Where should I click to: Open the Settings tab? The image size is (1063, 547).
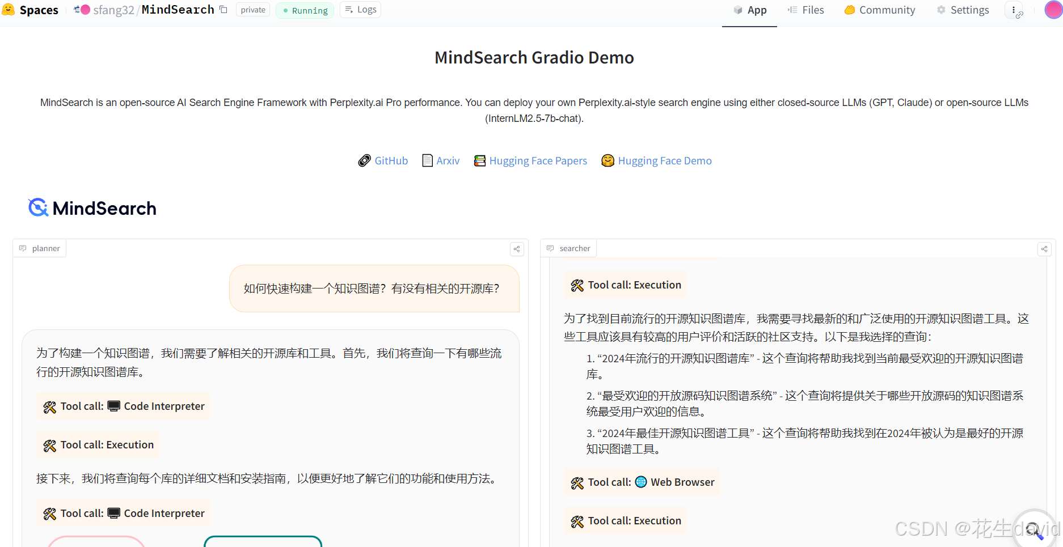click(x=963, y=10)
